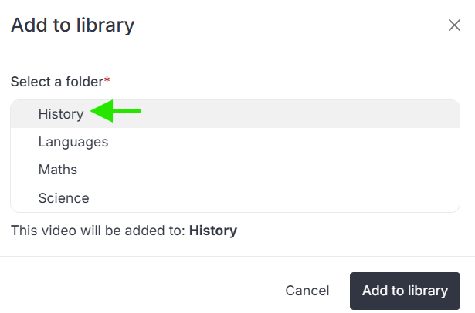Viewport: 475px width, 313px height.
Task: Click the bold History text in the confirmation line
Action: click(x=213, y=231)
